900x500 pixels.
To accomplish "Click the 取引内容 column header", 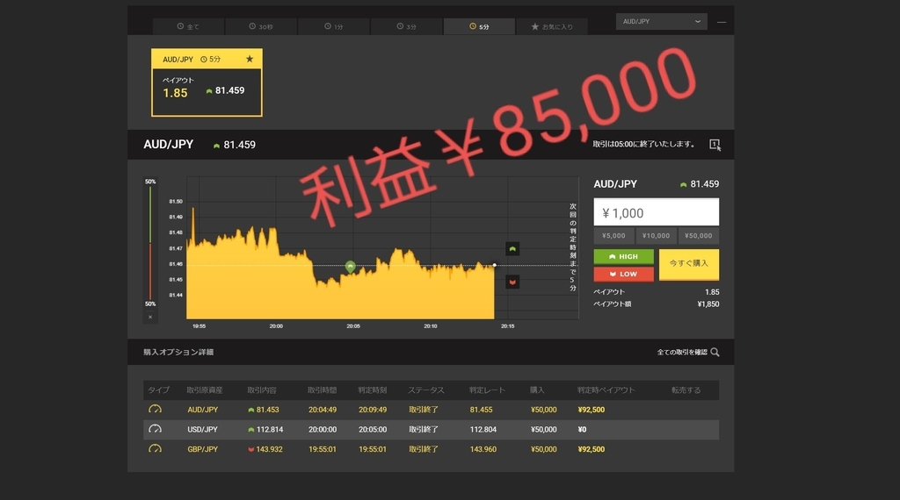I will 262,390.
